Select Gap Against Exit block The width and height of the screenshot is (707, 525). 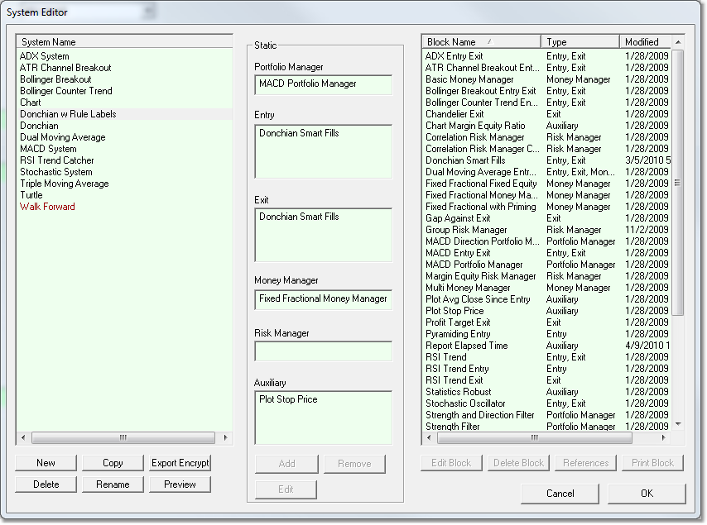pyautogui.click(x=458, y=218)
